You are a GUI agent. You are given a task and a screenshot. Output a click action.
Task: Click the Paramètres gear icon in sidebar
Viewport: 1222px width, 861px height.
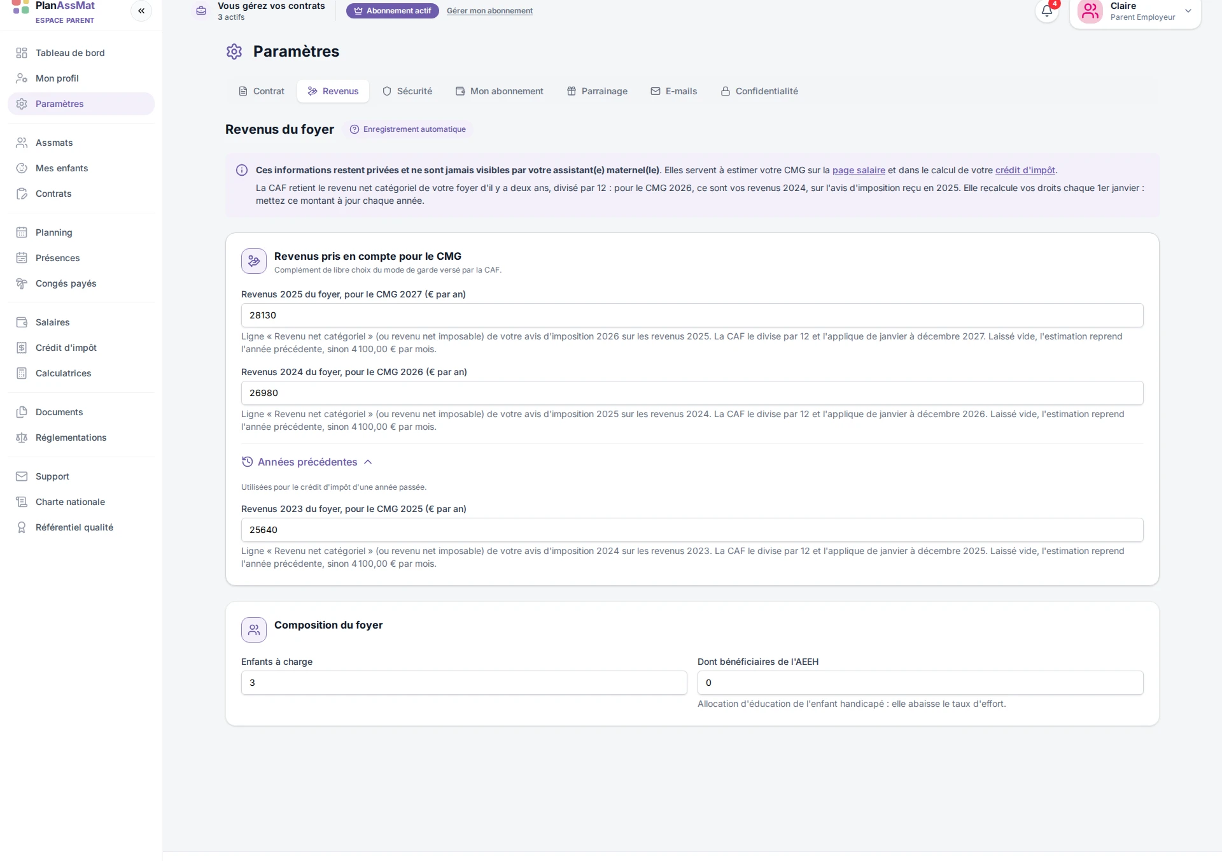tap(22, 104)
